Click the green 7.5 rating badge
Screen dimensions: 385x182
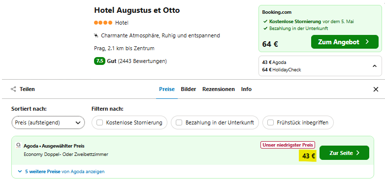click(x=99, y=61)
